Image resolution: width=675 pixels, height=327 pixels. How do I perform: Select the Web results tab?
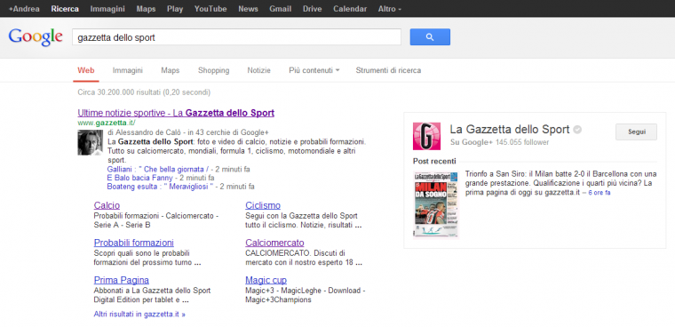(85, 70)
